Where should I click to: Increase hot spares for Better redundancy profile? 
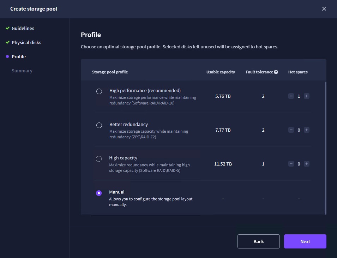307,130
